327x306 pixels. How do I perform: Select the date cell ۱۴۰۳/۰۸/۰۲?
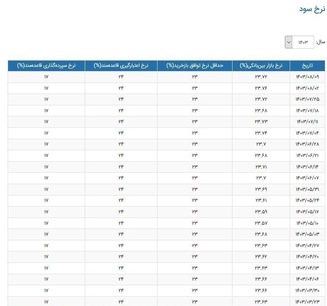[307, 88]
